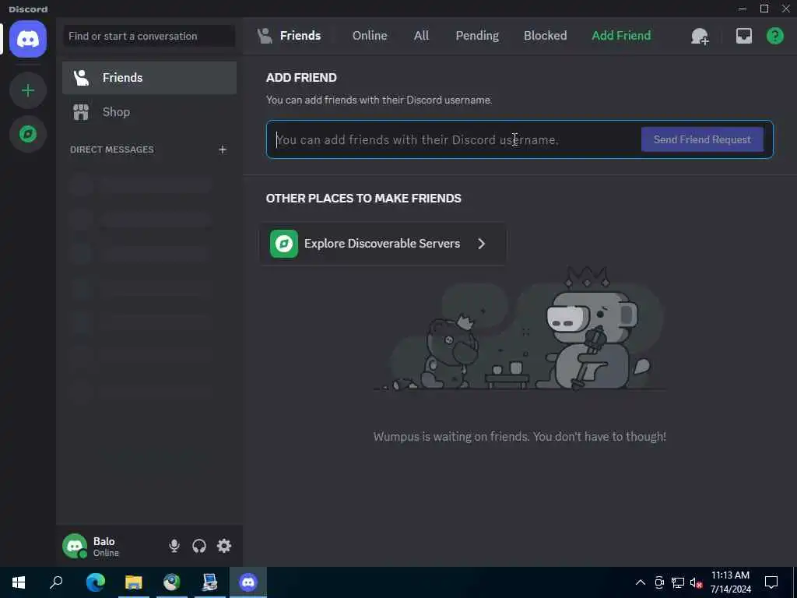
Task: Click chevron on Explore Discoverable Servers
Action: coord(481,244)
